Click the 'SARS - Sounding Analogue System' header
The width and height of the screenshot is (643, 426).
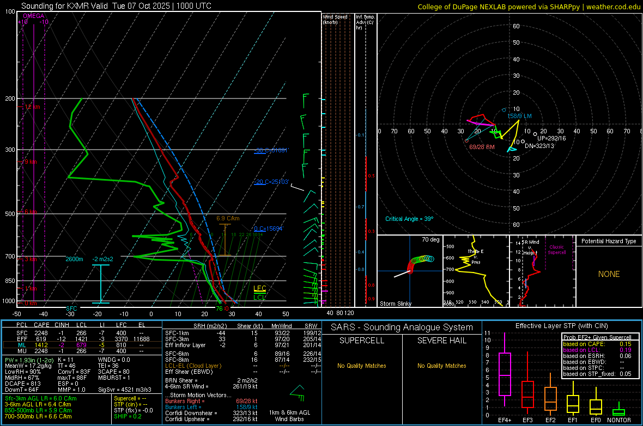tap(402, 328)
